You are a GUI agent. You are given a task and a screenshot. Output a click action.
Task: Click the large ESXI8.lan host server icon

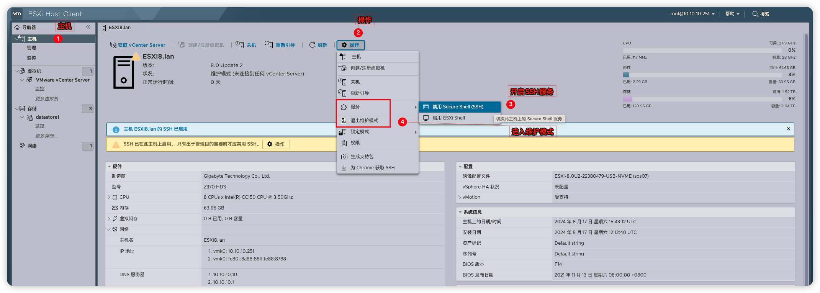pyautogui.click(x=124, y=72)
